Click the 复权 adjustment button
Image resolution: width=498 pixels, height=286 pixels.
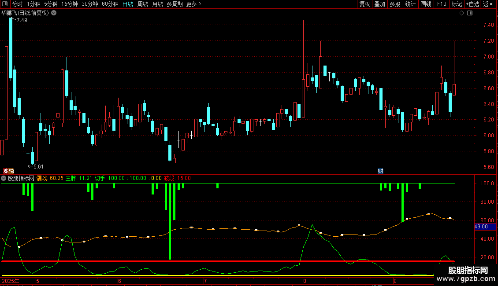point(364,4)
